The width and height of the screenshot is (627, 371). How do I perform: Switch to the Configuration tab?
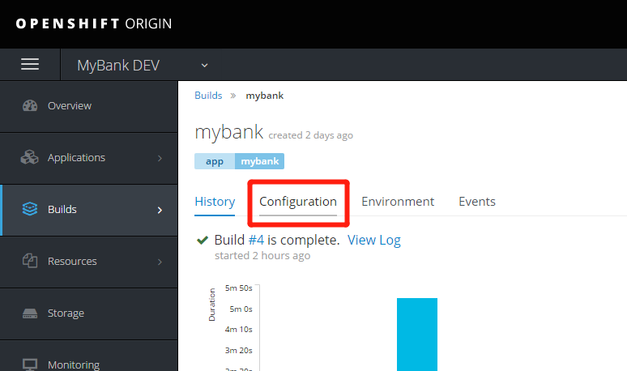pyautogui.click(x=298, y=202)
